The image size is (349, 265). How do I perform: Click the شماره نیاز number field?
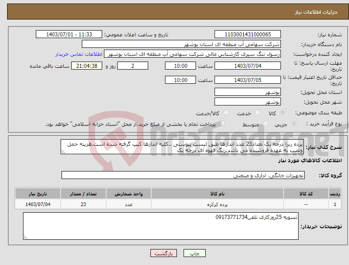click(248, 35)
